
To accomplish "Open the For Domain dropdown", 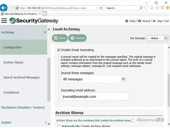I will 158,38.
